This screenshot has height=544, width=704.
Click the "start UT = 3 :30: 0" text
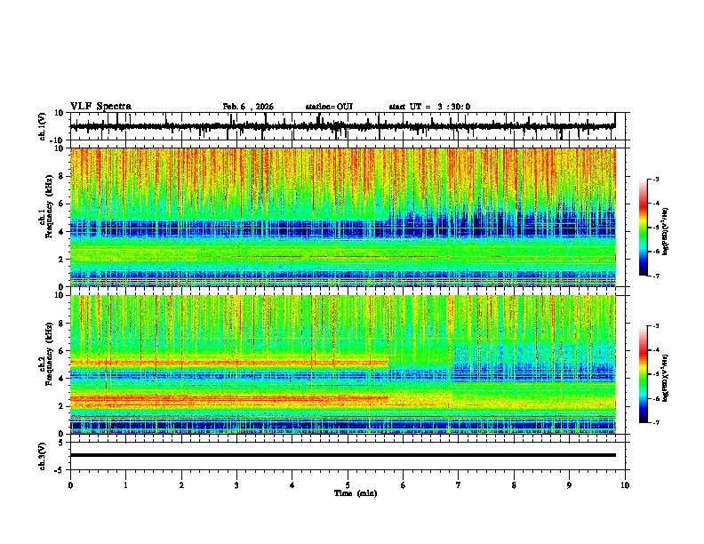tap(429, 107)
